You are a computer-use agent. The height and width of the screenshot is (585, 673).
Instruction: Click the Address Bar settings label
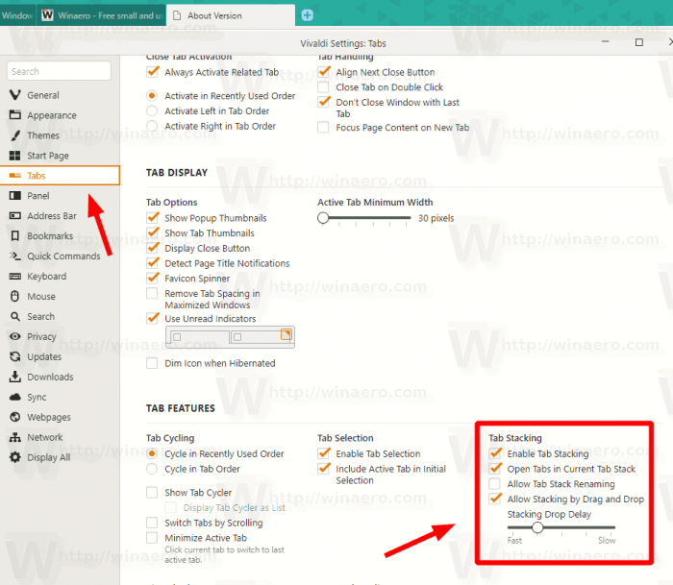pos(52,216)
